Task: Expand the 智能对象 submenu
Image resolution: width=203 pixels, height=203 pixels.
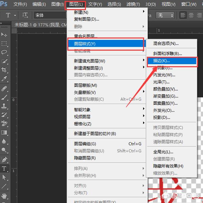Action: point(143,108)
